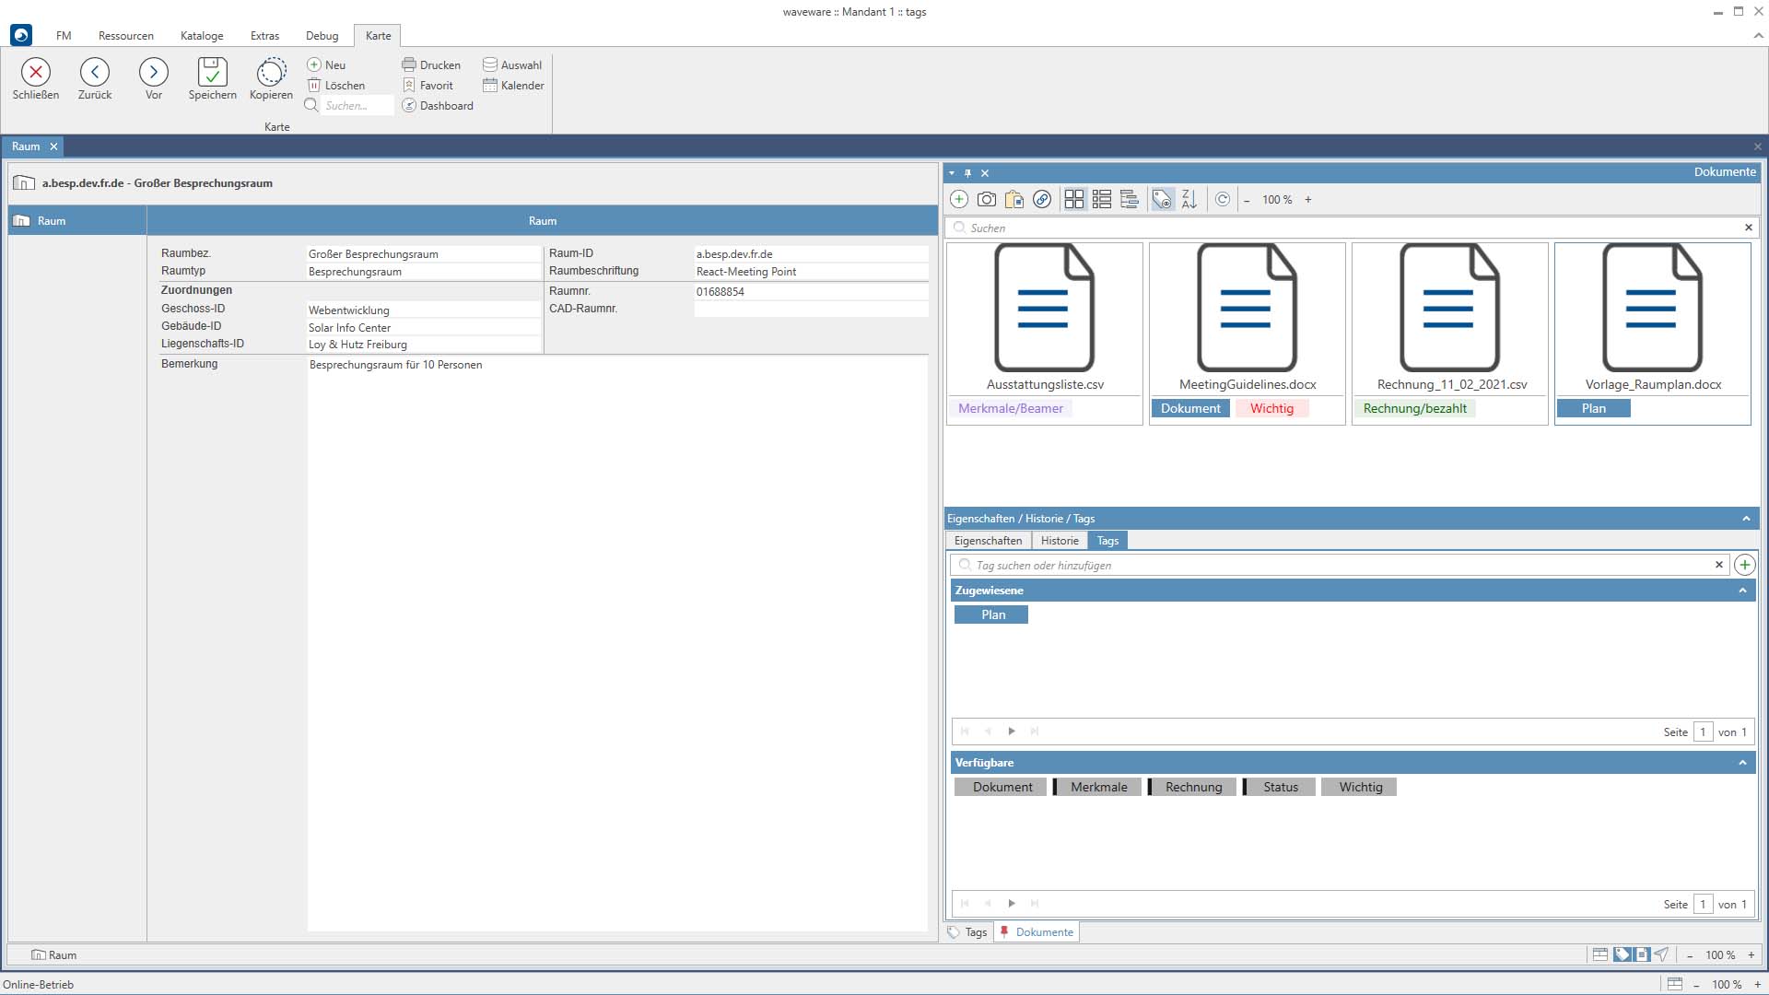Assign the available tag Wichtig
The image size is (1769, 995).
point(1360,787)
